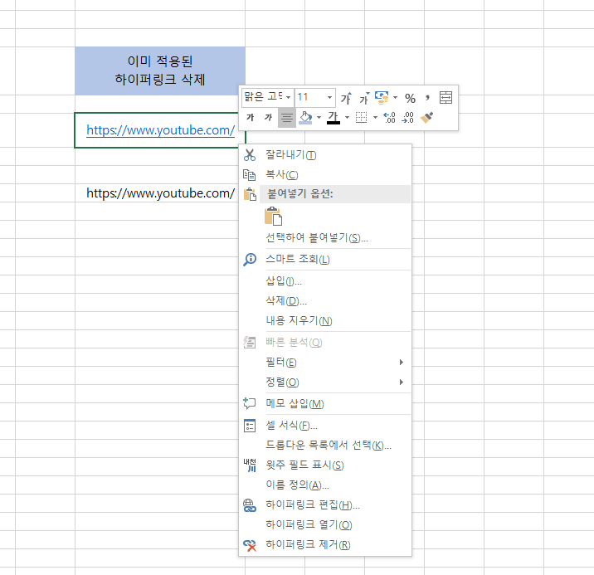Screen dimensions: 594x575
Task: Open the font size 11 dropdown
Action: pos(329,97)
